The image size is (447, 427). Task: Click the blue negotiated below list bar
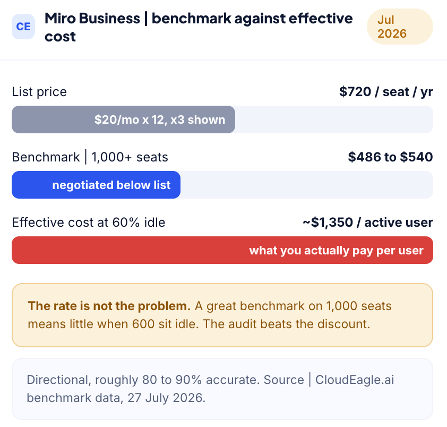point(96,185)
